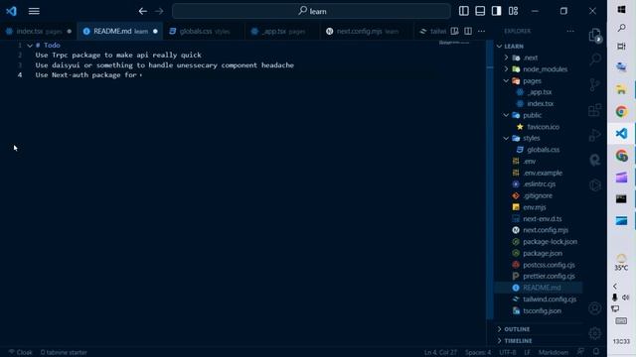Toggle the primary side bar layout

[x=464, y=11]
